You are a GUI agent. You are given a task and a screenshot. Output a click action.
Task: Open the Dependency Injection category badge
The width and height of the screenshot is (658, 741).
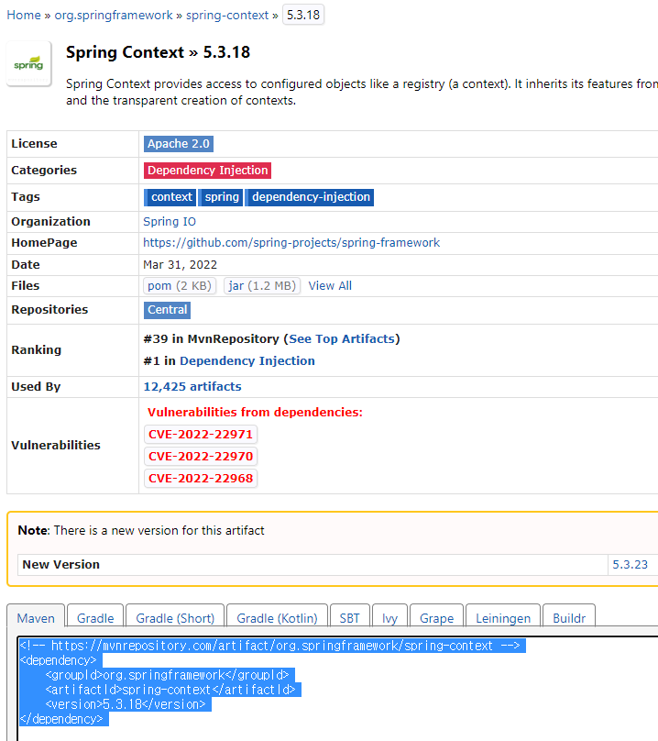coord(207,171)
